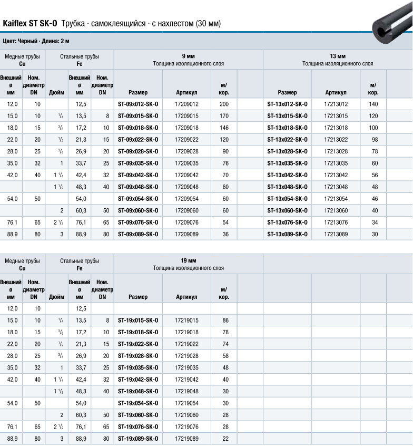
Task: Select article number 17219076
Action: point(186,427)
